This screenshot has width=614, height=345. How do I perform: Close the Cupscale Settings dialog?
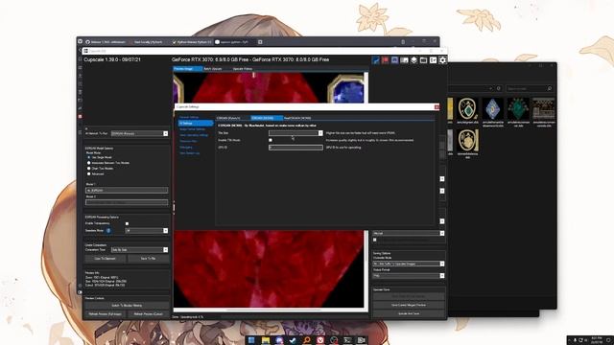[x=437, y=106]
